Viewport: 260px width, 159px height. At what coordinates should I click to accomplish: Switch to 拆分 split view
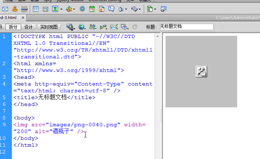point(13,27)
